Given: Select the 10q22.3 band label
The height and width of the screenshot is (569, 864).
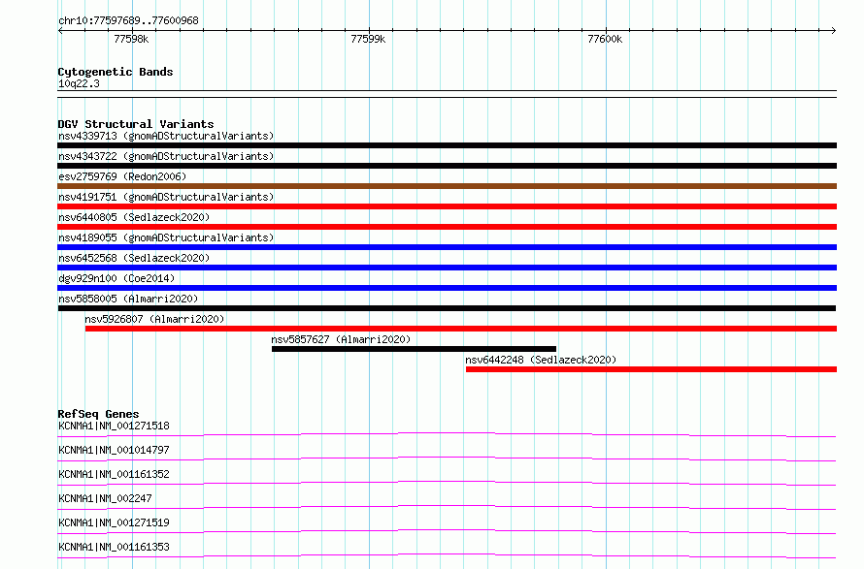Looking at the screenshot, I should tap(79, 83).
